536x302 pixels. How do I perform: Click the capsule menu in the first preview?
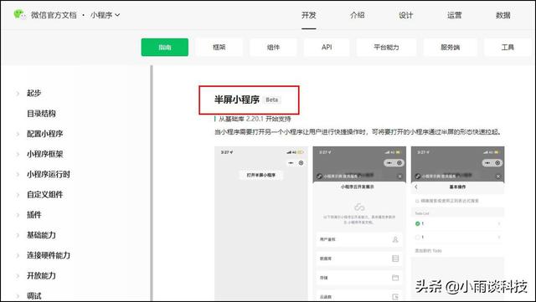[x=296, y=163]
